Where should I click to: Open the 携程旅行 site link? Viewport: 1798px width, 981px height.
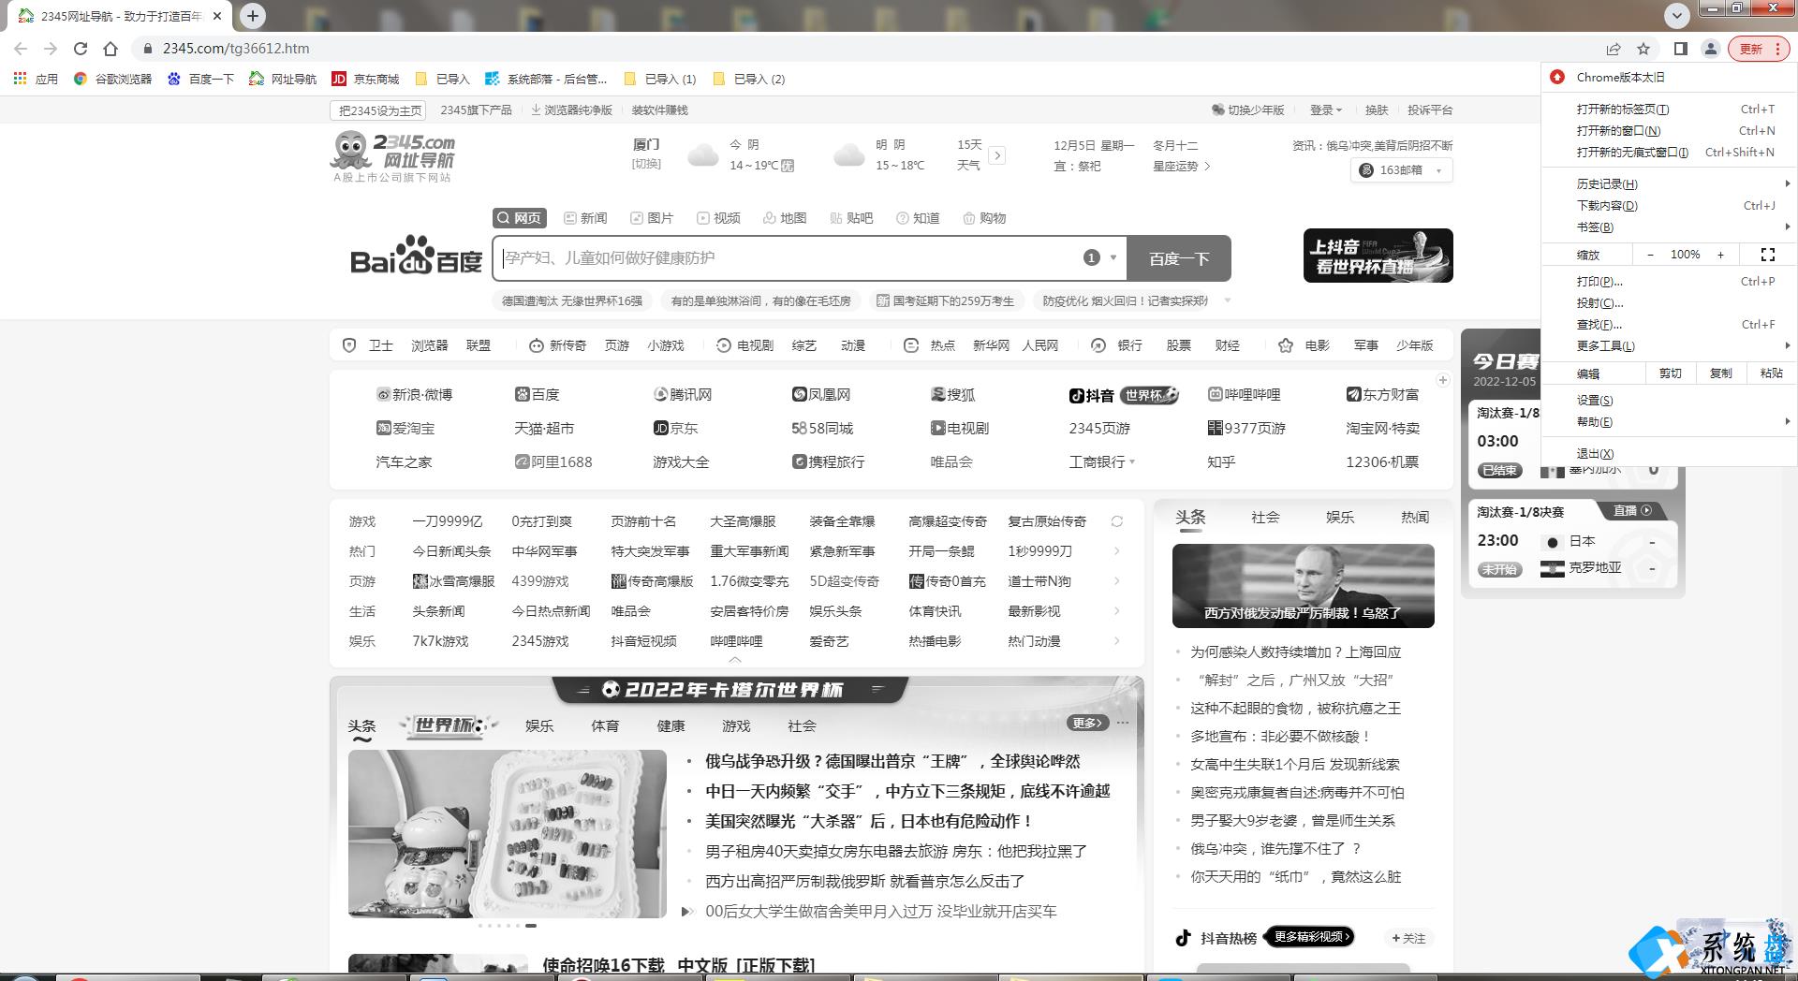[x=828, y=461]
